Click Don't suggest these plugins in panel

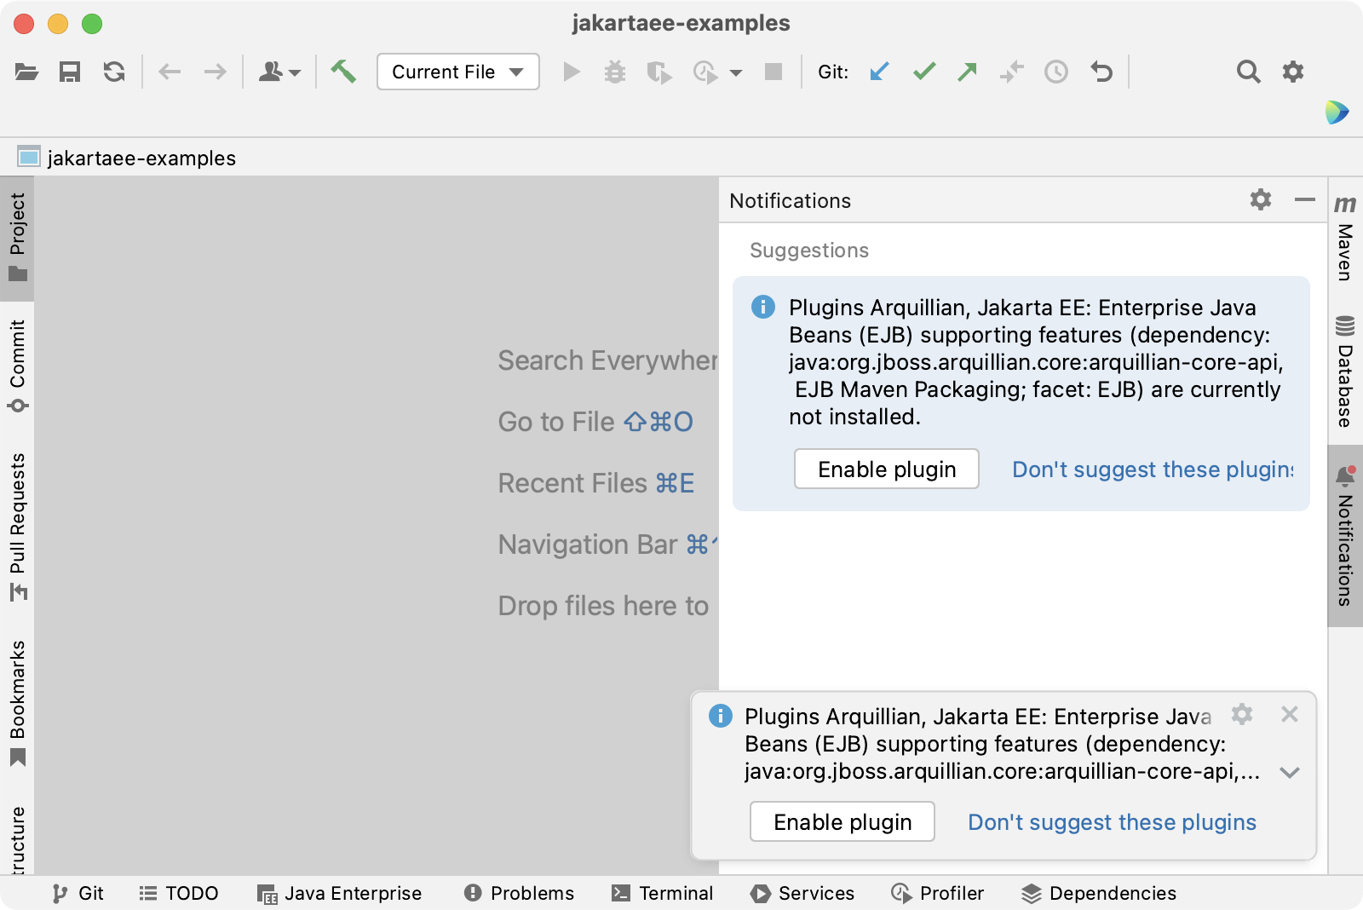(1153, 469)
